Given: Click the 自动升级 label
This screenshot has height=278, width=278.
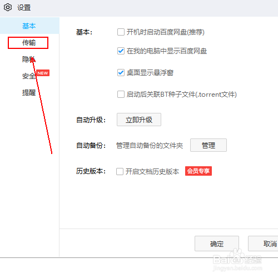Looking at the screenshot, I should click(91, 120).
